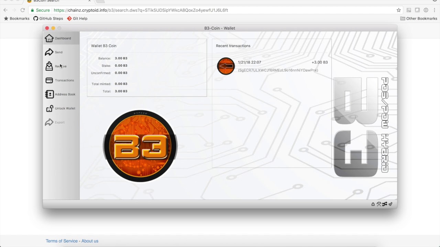
Task: Click the chainz.cryptoid.info URL in the address bar
Action: (x=141, y=10)
